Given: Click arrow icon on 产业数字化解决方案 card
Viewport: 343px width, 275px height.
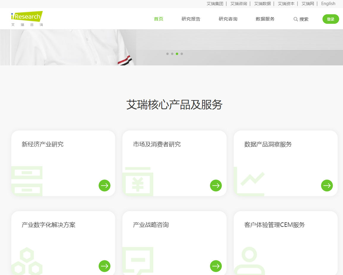Looking at the screenshot, I should [105, 266].
